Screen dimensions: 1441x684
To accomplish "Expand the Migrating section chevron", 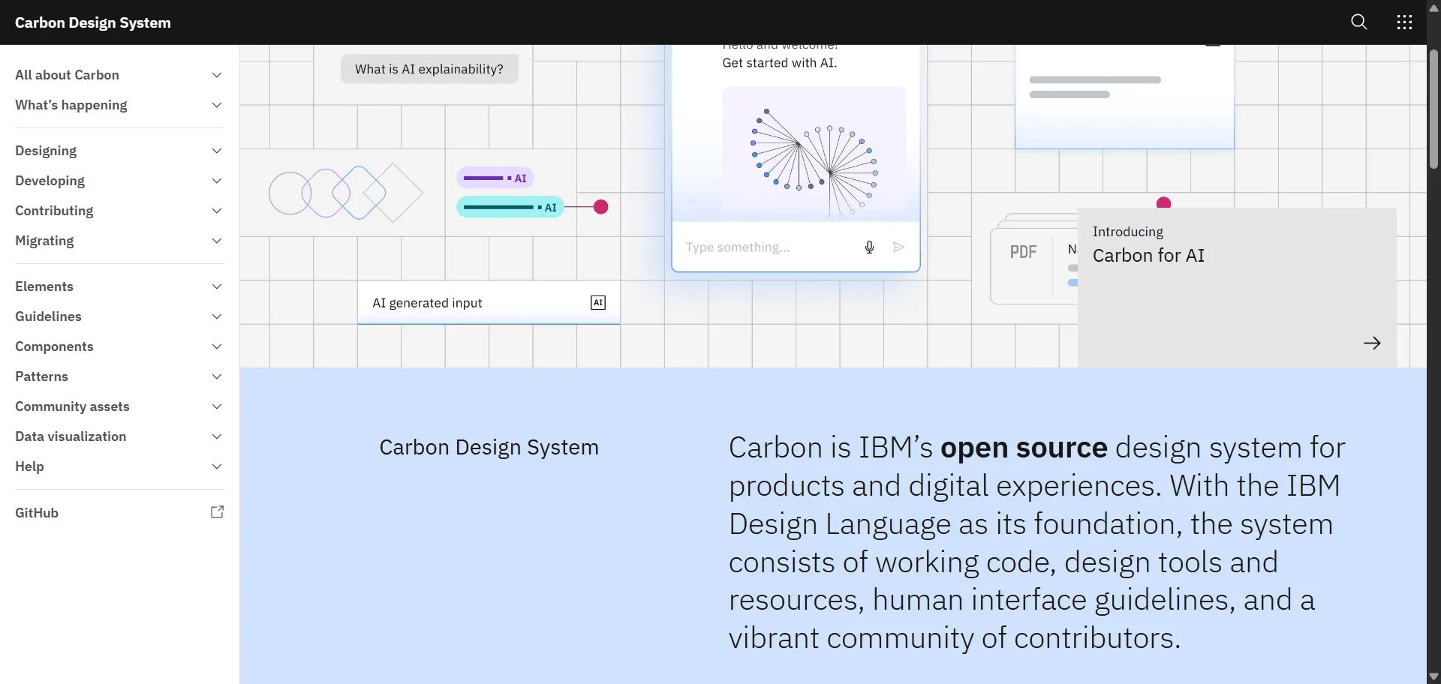I will pos(217,241).
